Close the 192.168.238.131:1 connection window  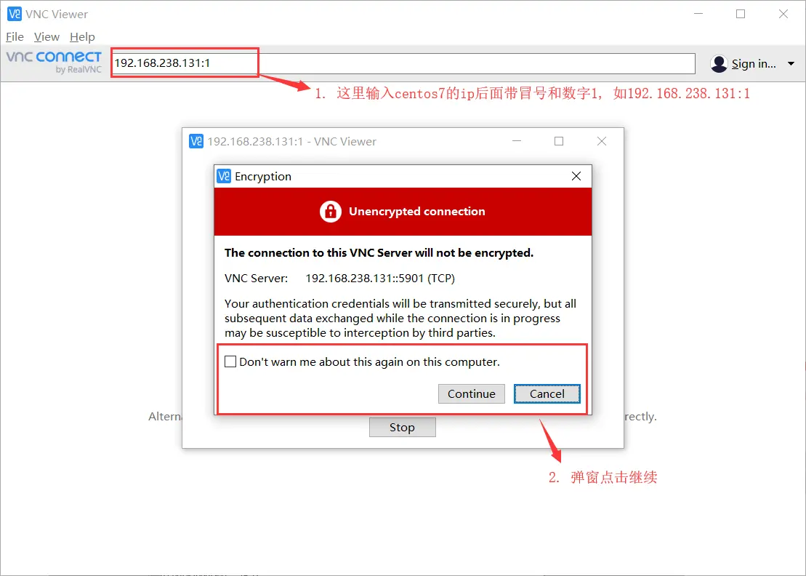[602, 141]
